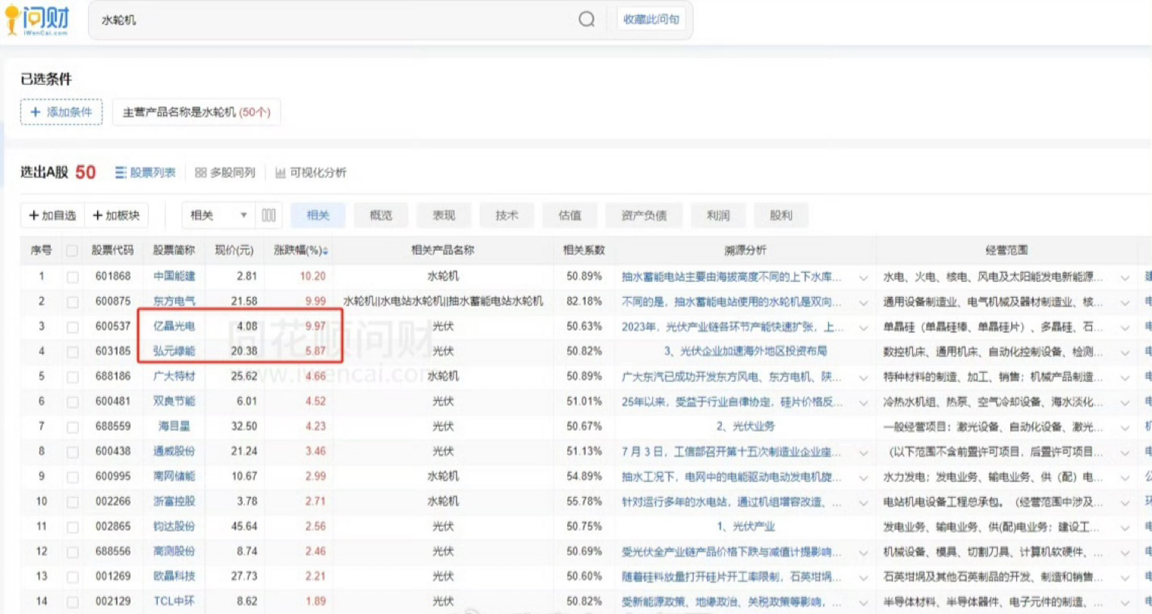This screenshot has height=614, width=1152.
Task: Click the 多股同列 grid icon
Action: pyautogui.click(x=200, y=173)
